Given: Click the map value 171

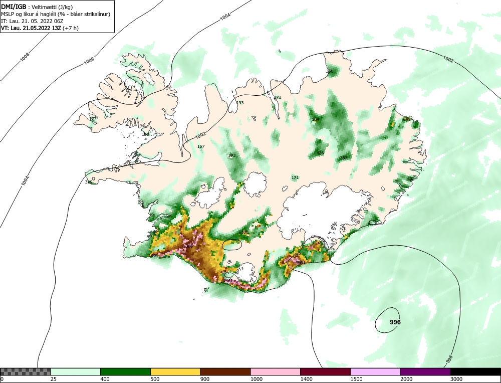Looking at the screenshot, I should 295,177.
